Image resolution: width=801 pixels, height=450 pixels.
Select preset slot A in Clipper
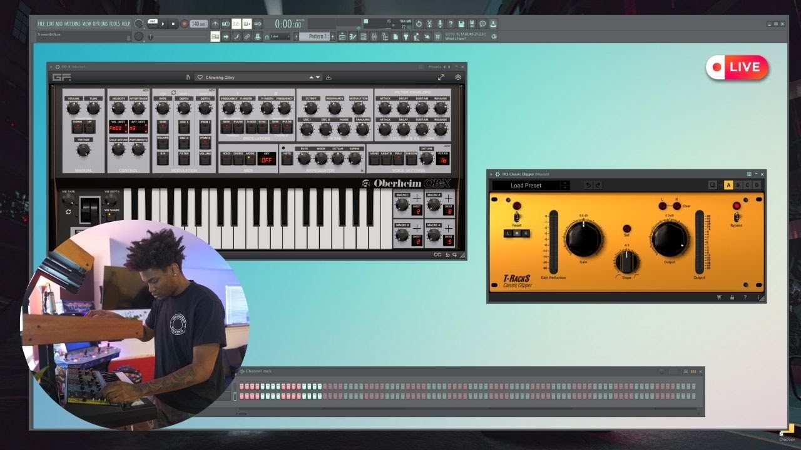point(728,185)
